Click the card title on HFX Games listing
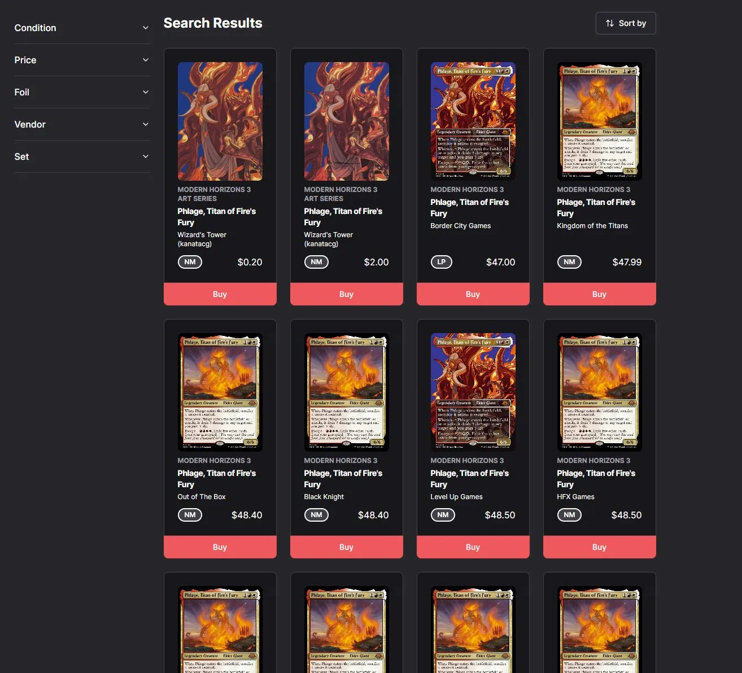Viewport: 742px width, 673px height. click(596, 479)
